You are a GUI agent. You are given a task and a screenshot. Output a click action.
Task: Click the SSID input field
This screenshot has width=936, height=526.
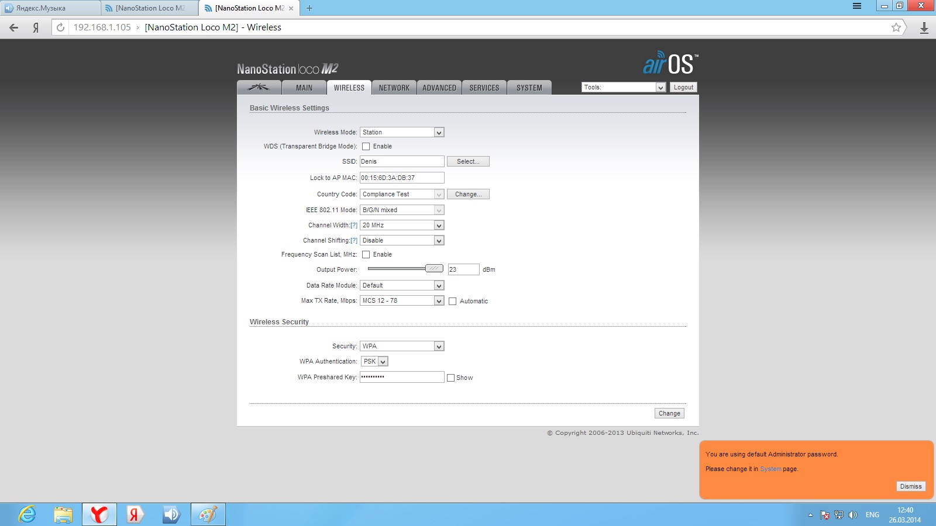(x=402, y=162)
